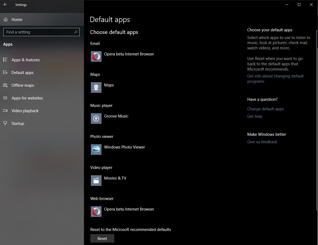Click the Opera icon under Email

(x=96, y=56)
